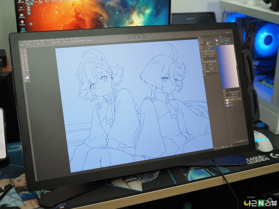
Task: Select the Hand tool
Action: click(x=27, y=70)
